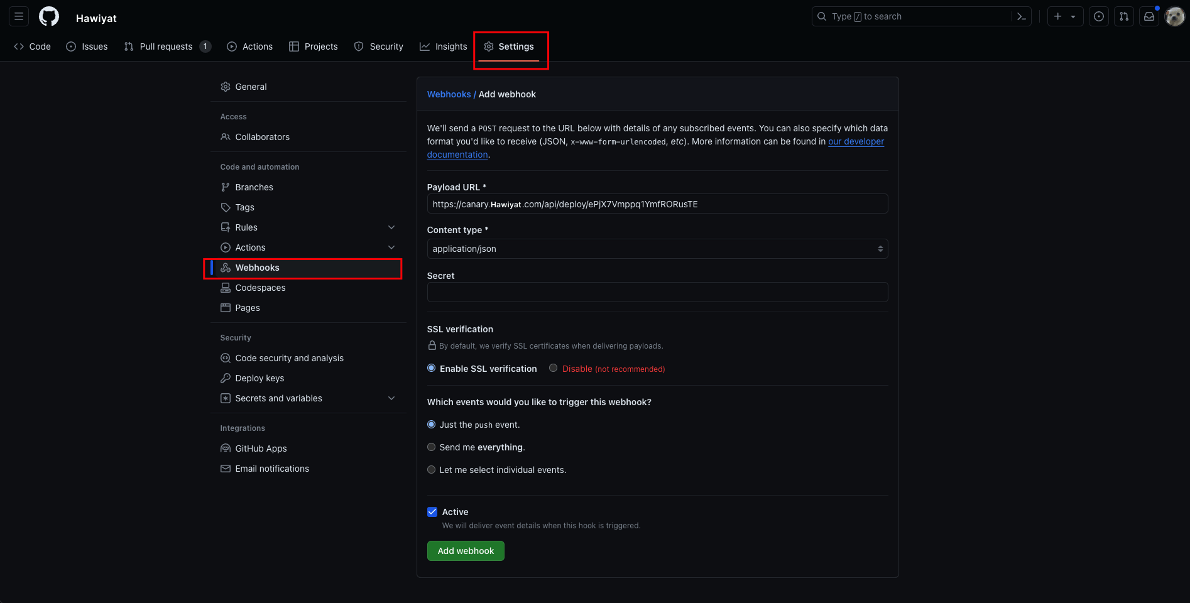Uncheck the Active checkbox

click(432, 511)
